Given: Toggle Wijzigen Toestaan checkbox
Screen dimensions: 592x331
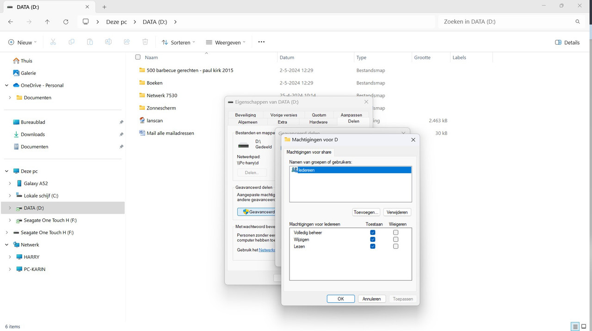Looking at the screenshot, I should (373, 240).
